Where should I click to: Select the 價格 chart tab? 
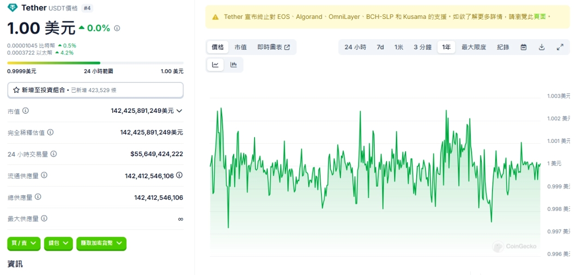click(x=218, y=47)
